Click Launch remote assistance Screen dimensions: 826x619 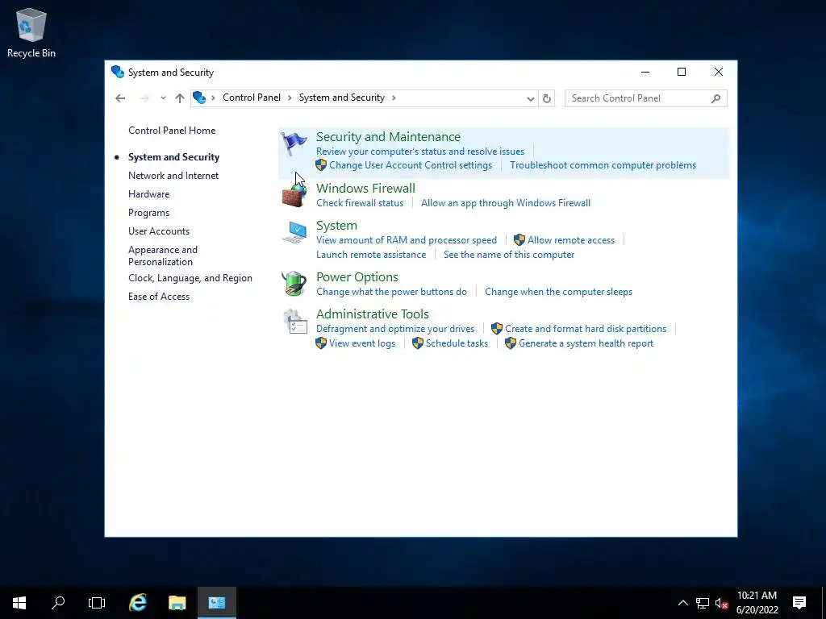(x=371, y=255)
